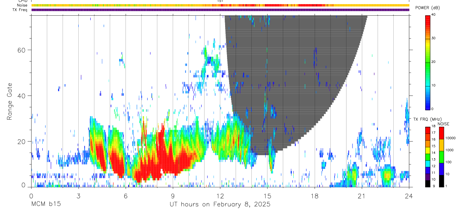Click the 20 value on POWER scale

tap(433, 62)
